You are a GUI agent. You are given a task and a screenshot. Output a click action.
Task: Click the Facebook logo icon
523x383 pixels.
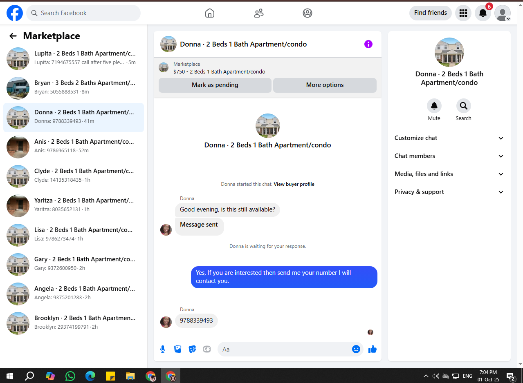[15, 13]
